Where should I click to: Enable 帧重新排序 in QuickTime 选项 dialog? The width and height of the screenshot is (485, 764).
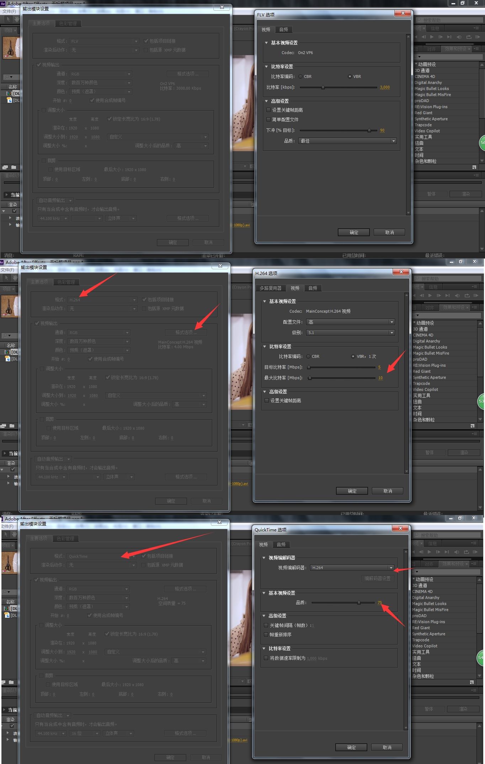point(266,635)
